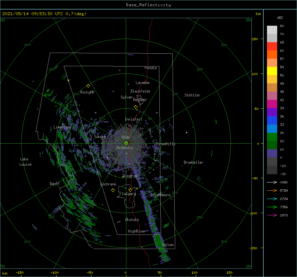Screen dimensions: 297x277
Task: Click the Drumheller city label
Action: point(193,162)
